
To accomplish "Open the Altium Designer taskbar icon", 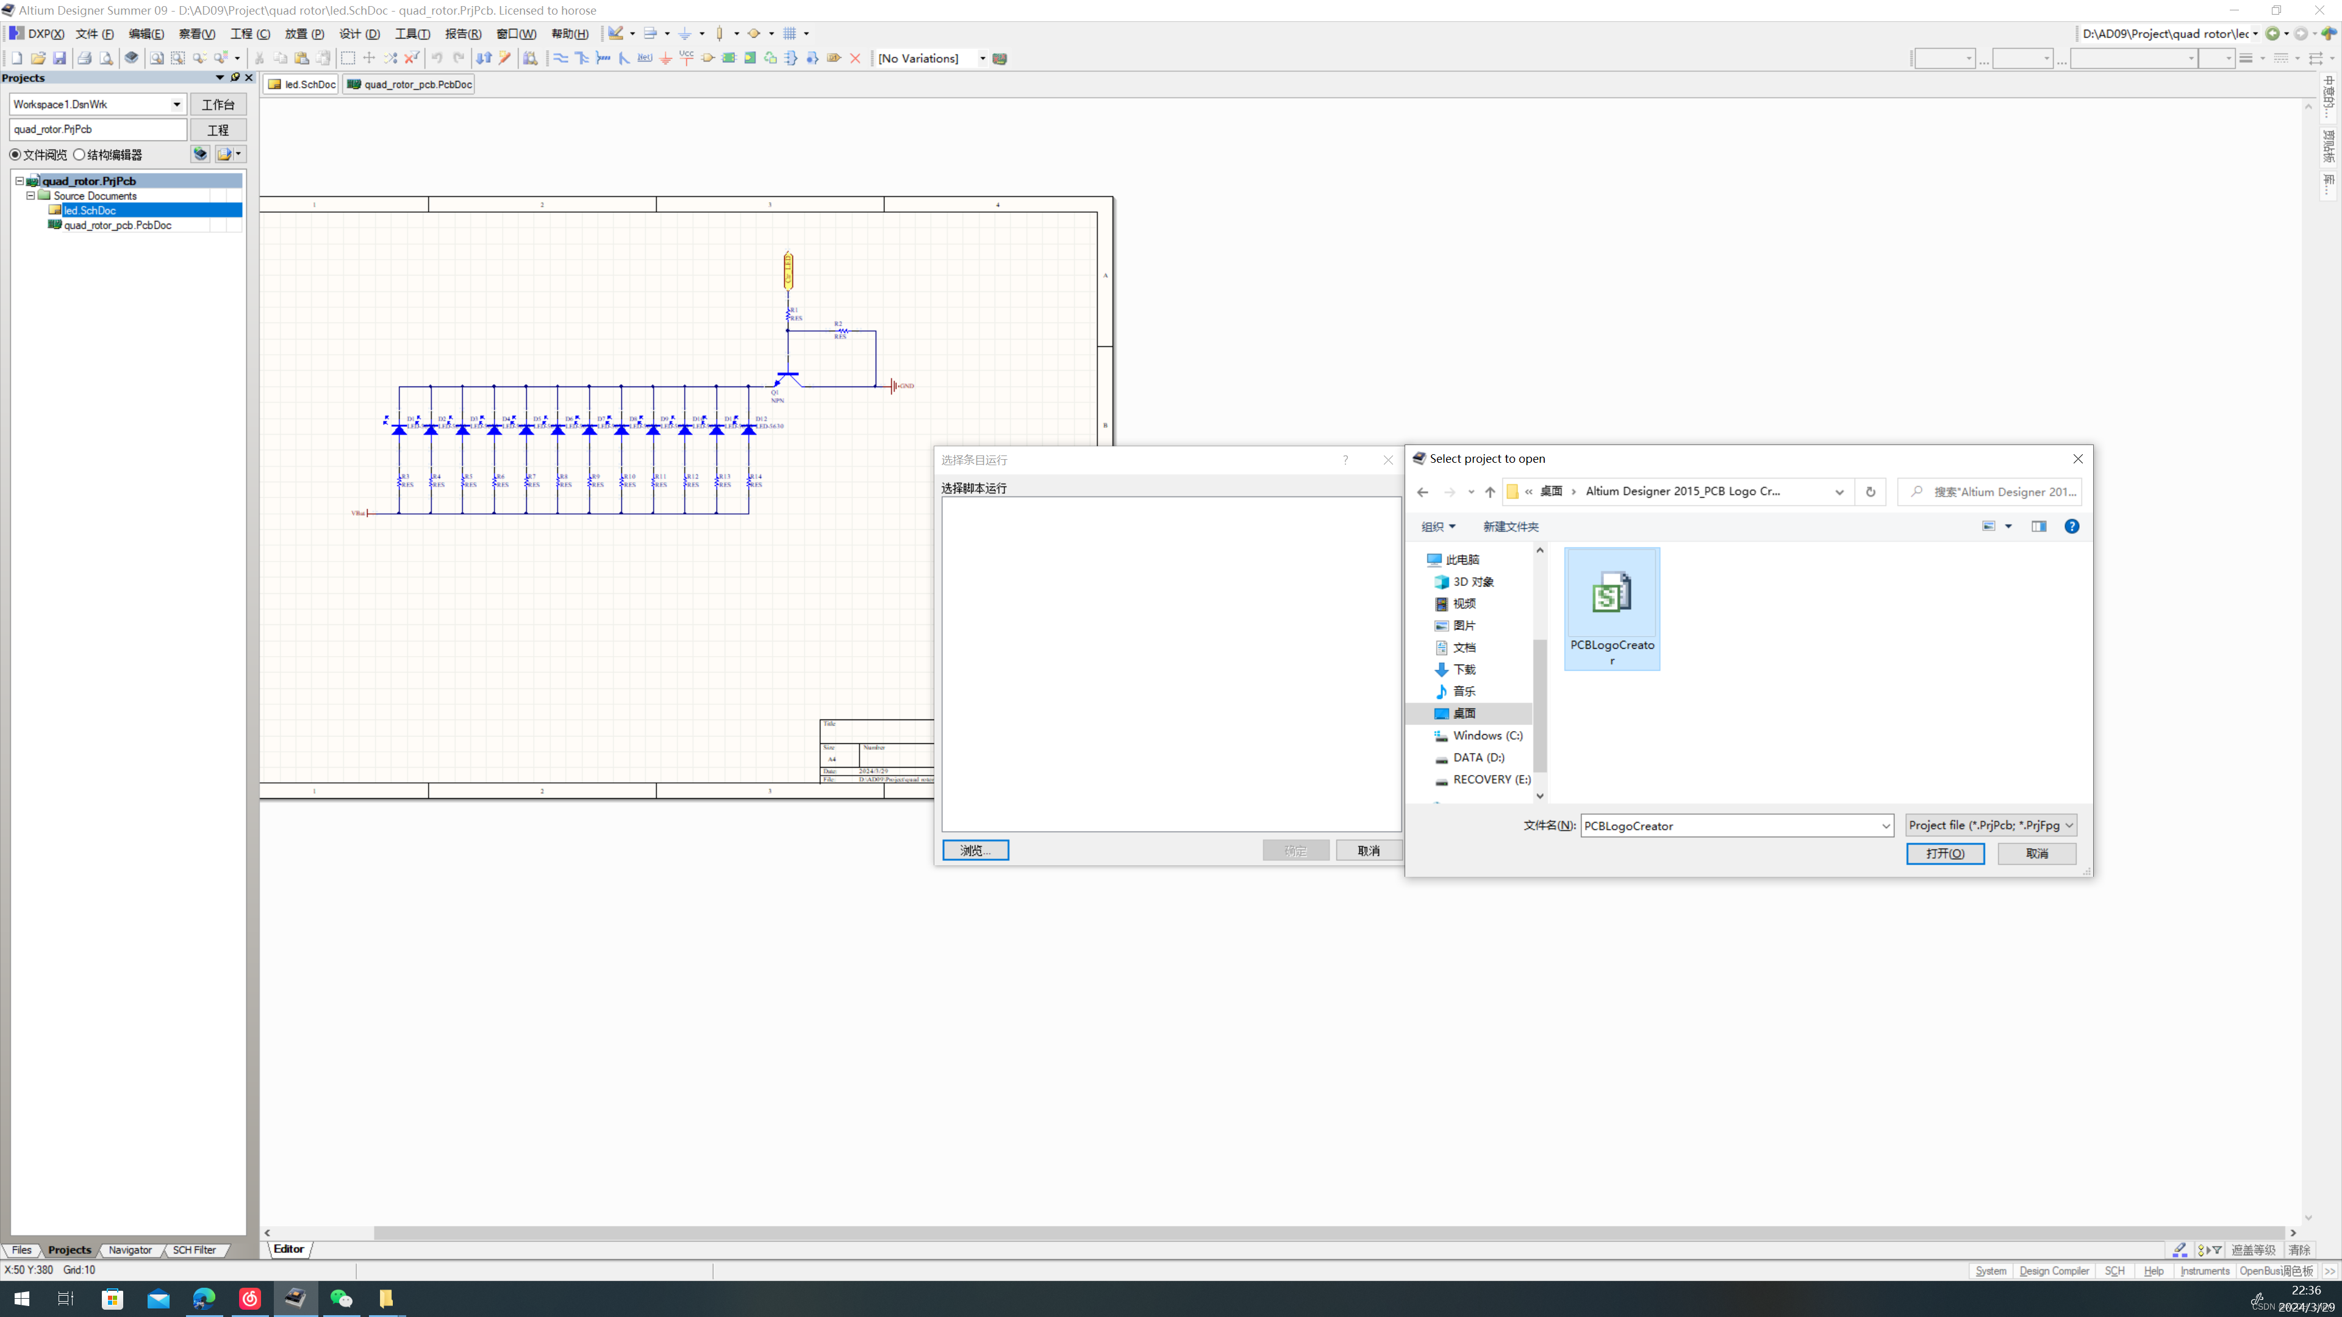I will pyautogui.click(x=295, y=1298).
